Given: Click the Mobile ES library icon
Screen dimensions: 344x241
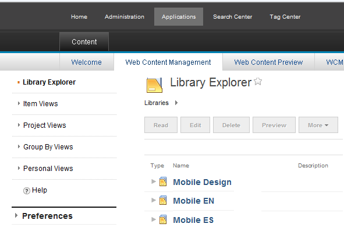Looking at the screenshot, I should click(163, 219).
